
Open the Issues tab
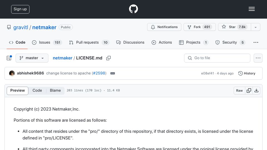47,42
